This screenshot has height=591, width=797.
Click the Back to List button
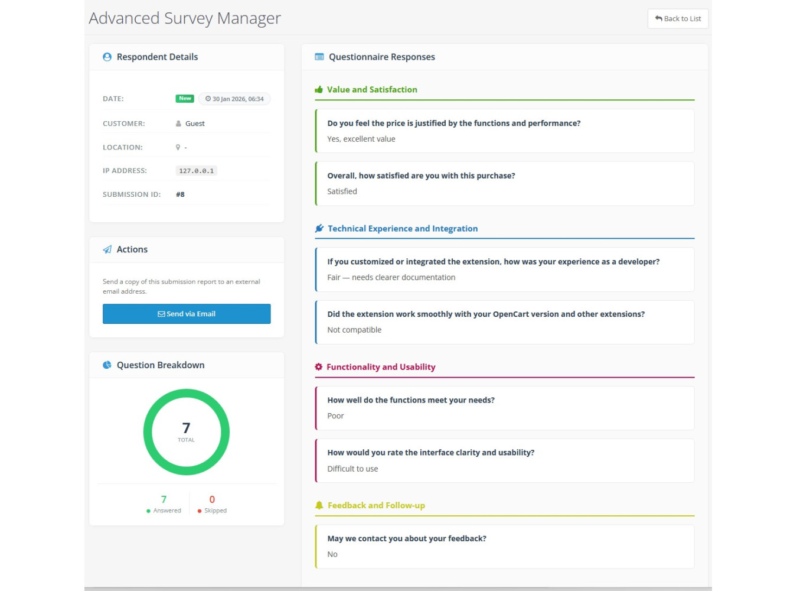coord(678,19)
